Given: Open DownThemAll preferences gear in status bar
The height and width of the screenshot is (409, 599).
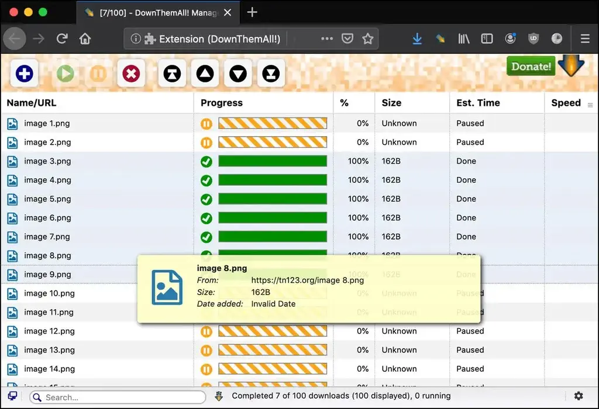Looking at the screenshot, I should click(x=579, y=396).
